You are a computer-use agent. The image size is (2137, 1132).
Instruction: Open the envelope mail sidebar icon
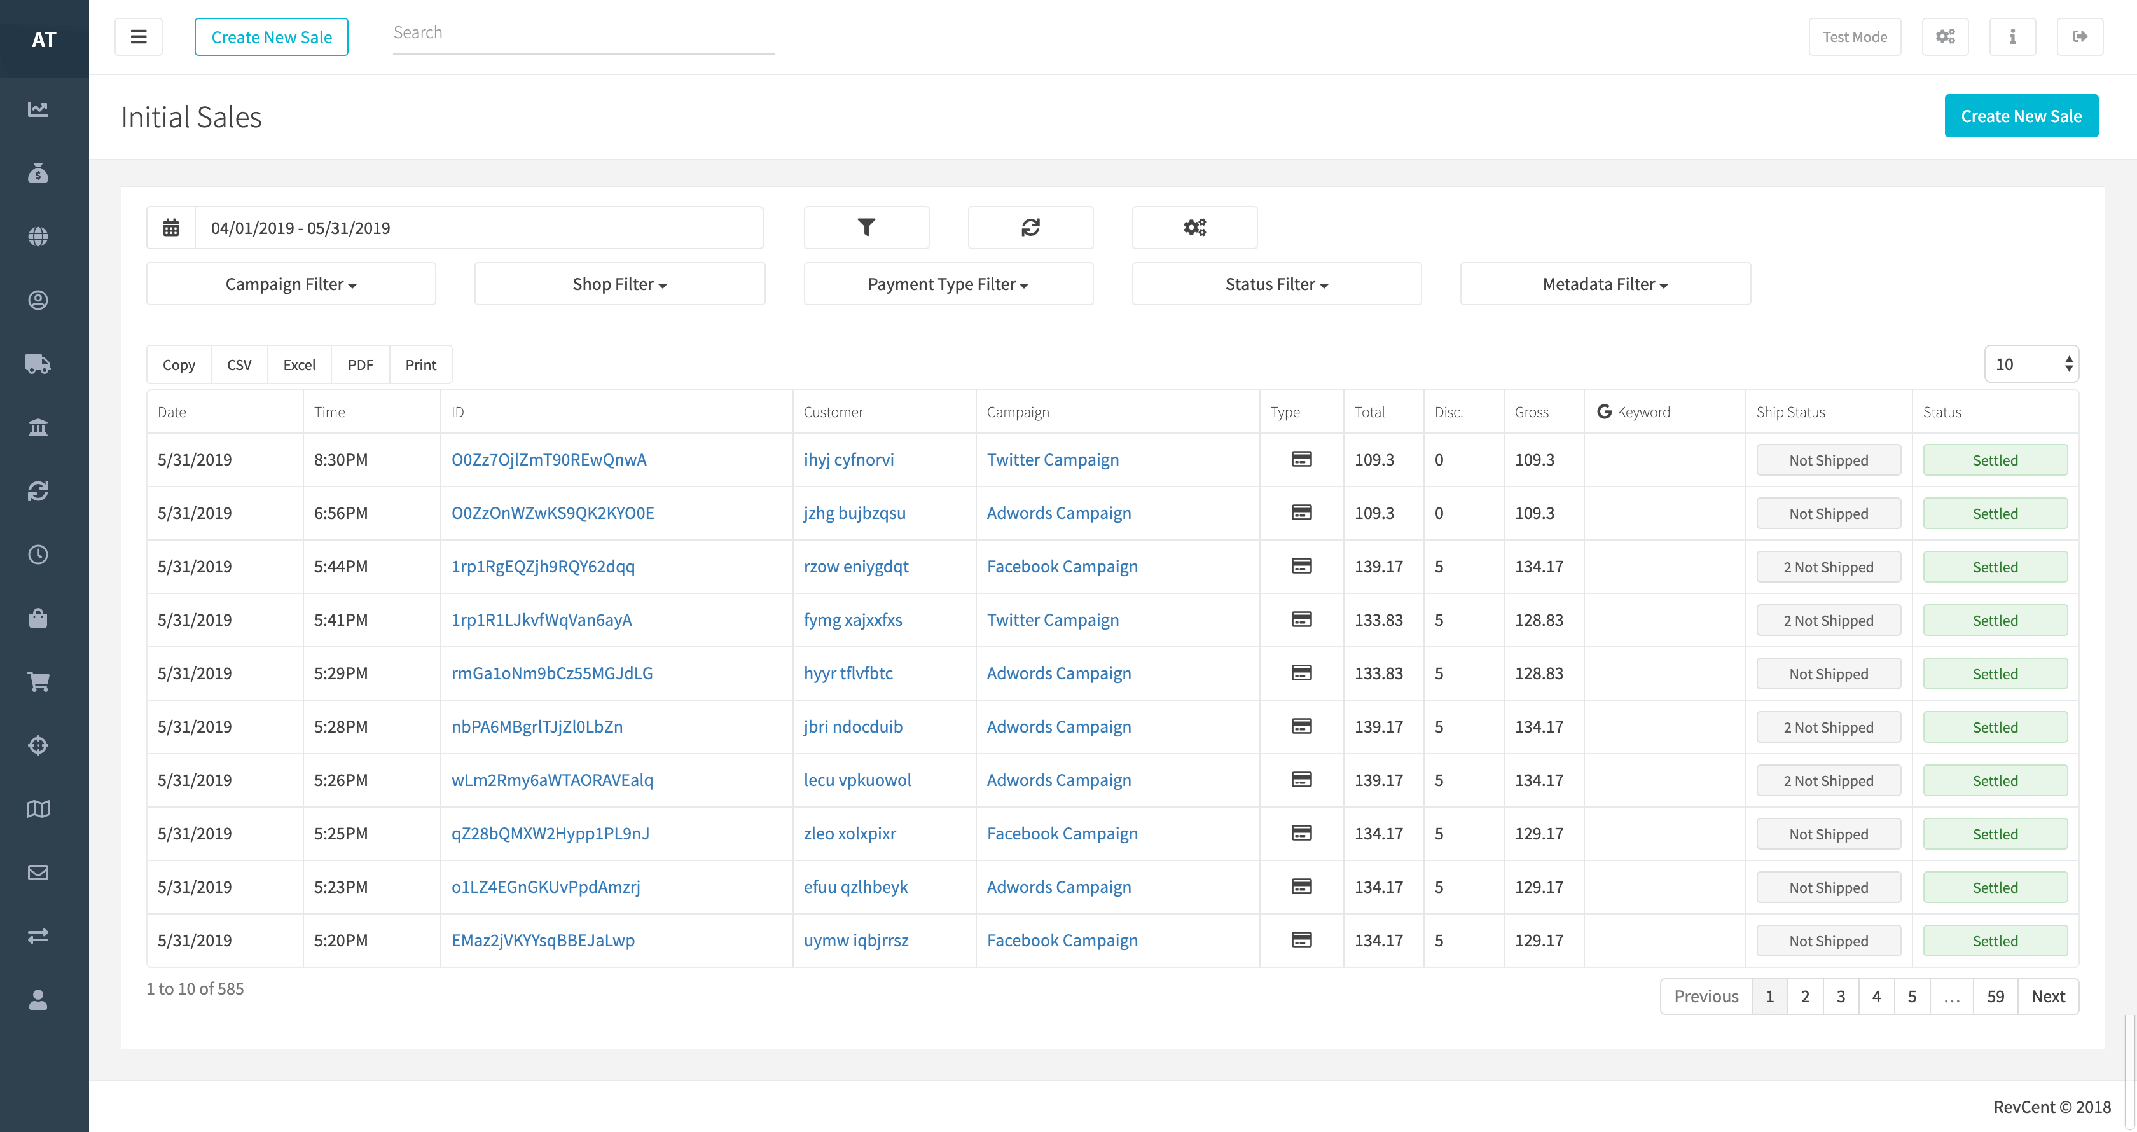[38, 873]
